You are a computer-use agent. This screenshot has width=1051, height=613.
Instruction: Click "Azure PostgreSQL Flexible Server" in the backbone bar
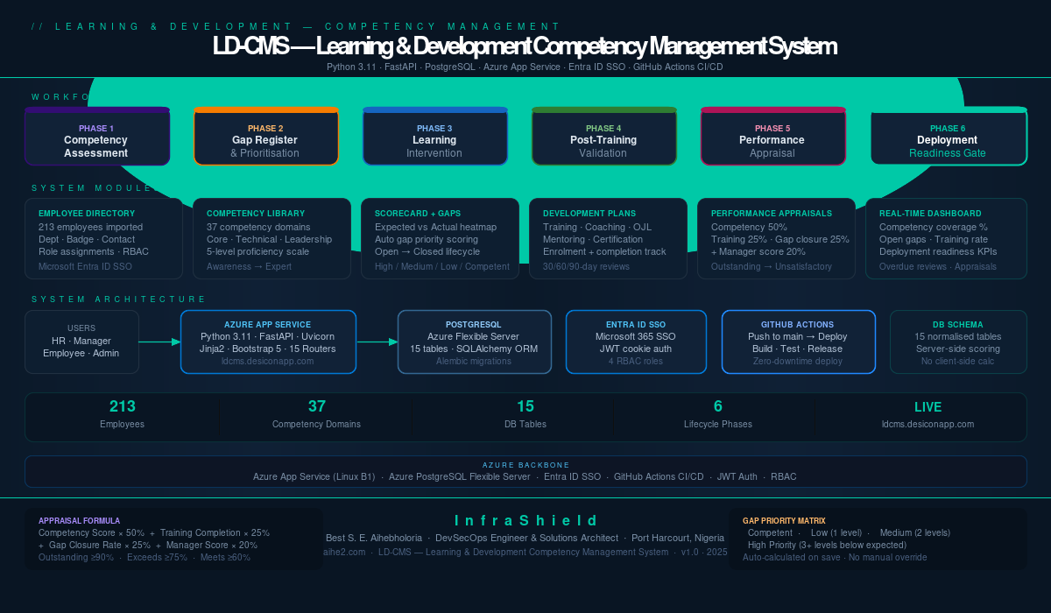click(460, 477)
